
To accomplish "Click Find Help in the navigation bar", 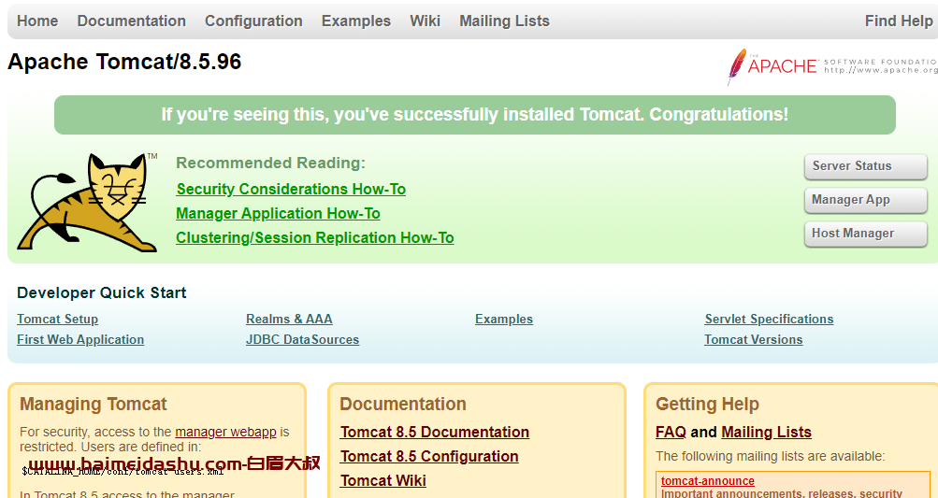I will pos(899,21).
